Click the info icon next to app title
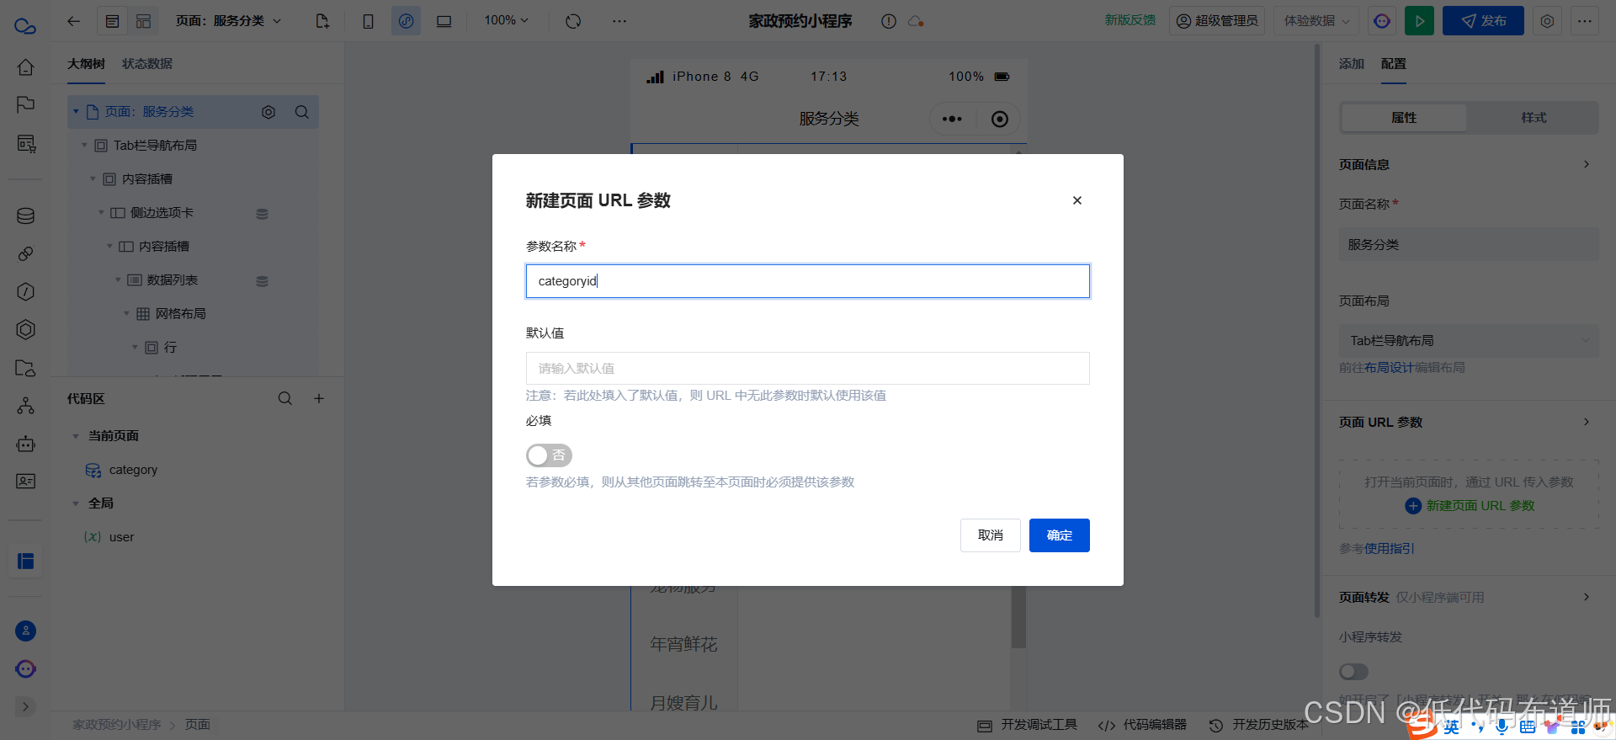The image size is (1616, 740). pos(889,21)
